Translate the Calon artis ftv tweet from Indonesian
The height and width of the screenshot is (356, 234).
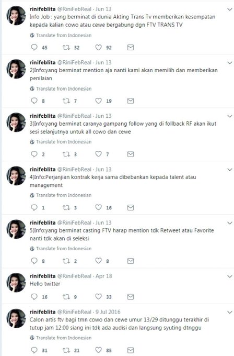(x=61, y=338)
